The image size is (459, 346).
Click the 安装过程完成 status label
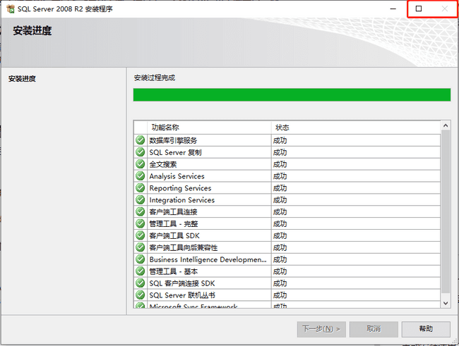[155, 78]
